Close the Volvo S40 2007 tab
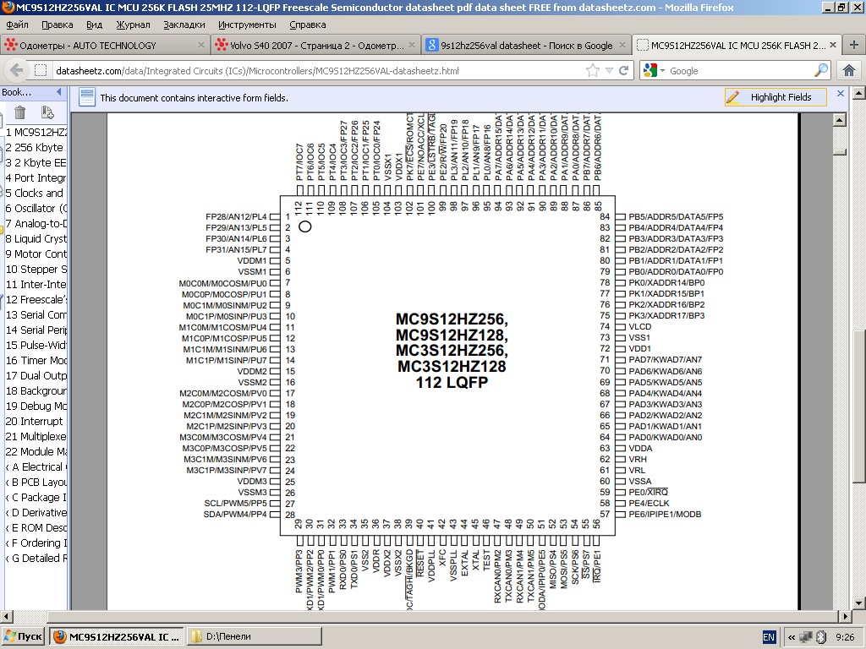Screen dimensions: 866x649 412,46
